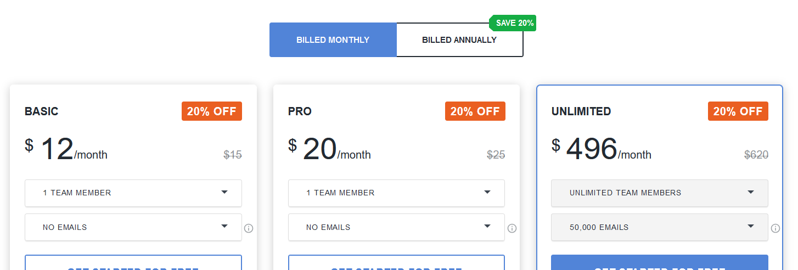Expand Pro plan No Emails dropdown
798x270 pixels.
tap(396, 227)
